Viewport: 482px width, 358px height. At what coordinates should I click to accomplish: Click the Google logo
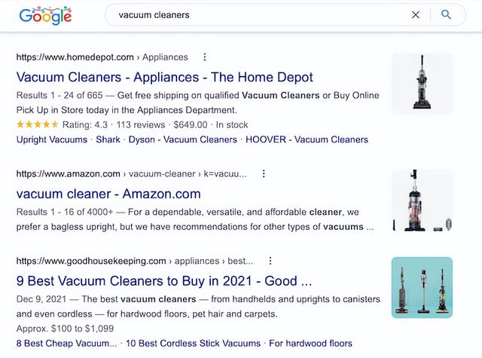tap(45, 15)
